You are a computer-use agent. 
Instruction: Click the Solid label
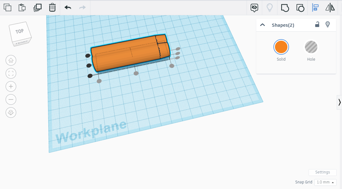[x=281, y=59]
